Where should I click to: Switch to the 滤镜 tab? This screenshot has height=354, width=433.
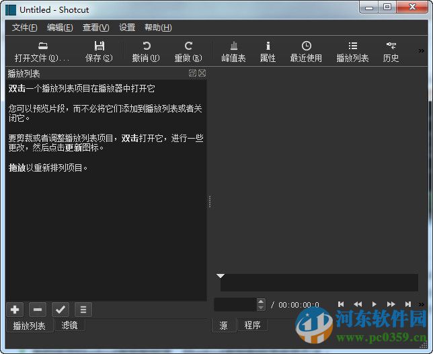coord(70,325)
